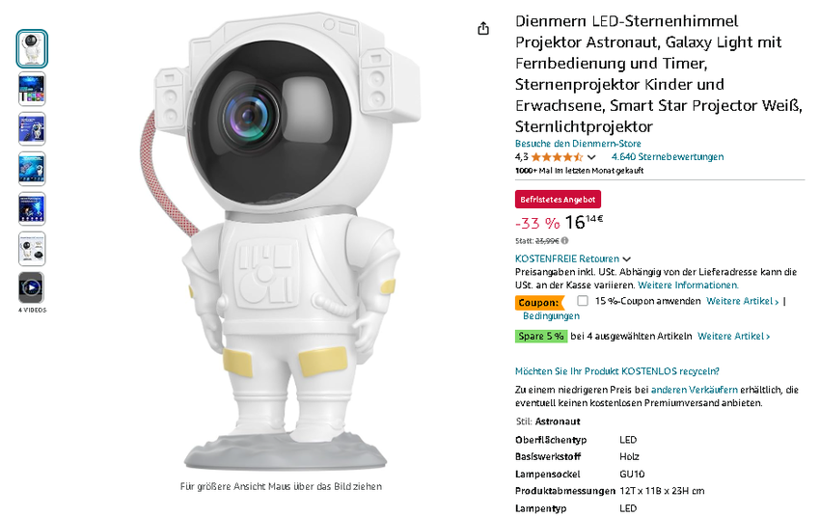This screenshot has width=820, height=517.
Task: Expand the 'KOSTENFREIE Retouren' dropdown
Action: [x=627, y=259]
